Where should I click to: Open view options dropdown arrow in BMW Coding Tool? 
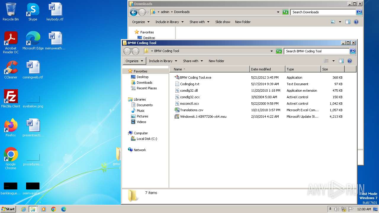pyautogui.click(x=333, y=61)
